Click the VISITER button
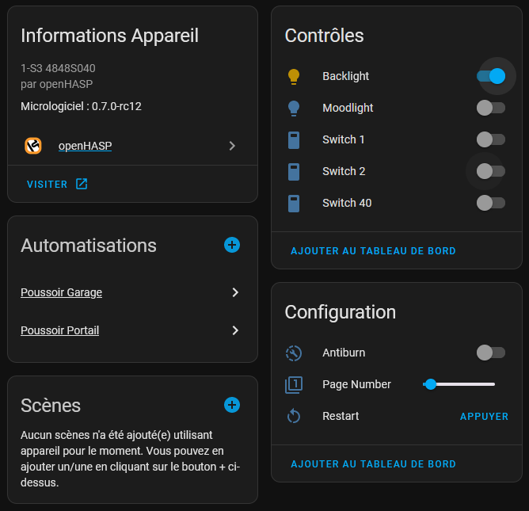This screenshot has width=529, height=511. (x=57, y=185)
